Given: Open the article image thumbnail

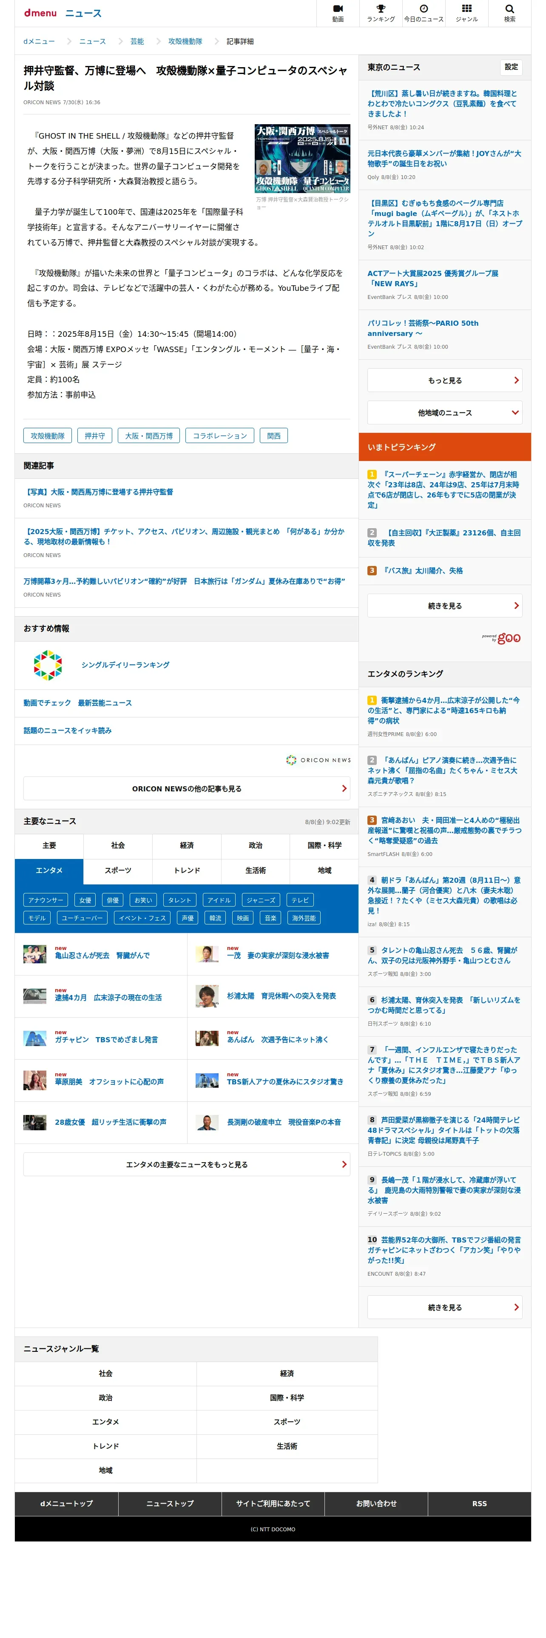Looking at the screenshot, I should 302,158.
